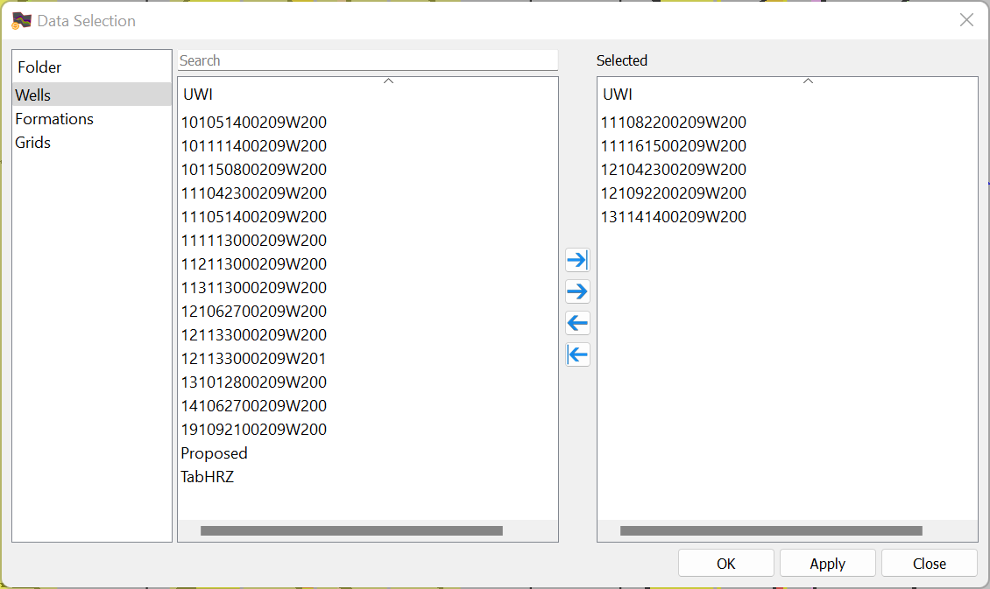Click the Close button

pos(929,563)
